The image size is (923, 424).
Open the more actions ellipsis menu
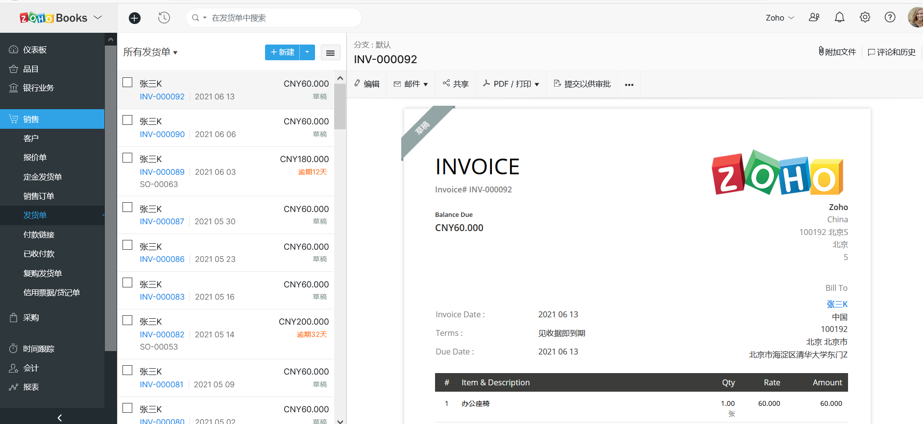[x=629, y=85]
